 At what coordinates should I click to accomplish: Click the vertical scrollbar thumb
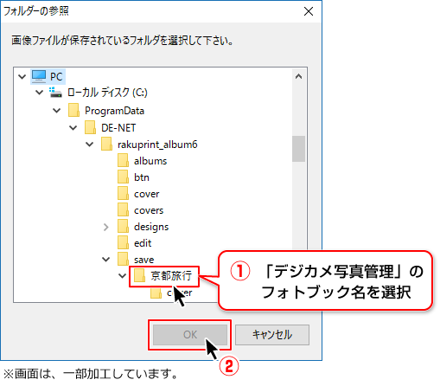pyautogui.click(x=298, y=149)
